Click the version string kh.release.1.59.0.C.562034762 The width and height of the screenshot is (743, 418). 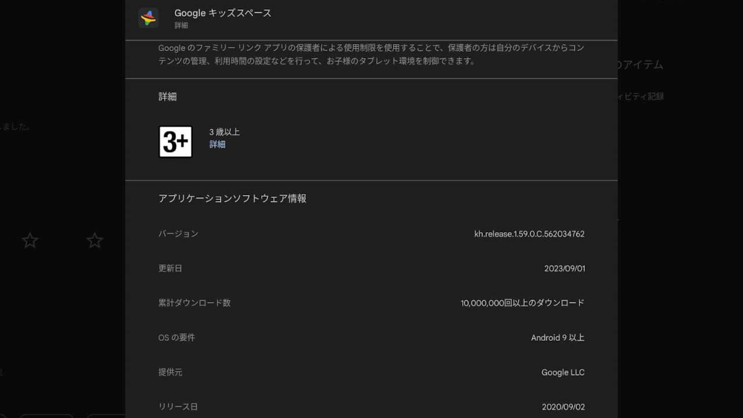529,233
